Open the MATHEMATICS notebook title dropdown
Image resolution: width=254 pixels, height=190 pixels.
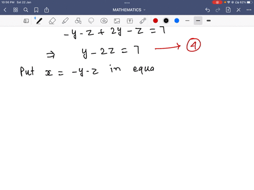coord(129,10)
